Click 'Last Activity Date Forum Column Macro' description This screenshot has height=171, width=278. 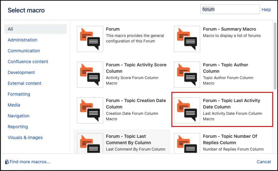tap(232, 116)
